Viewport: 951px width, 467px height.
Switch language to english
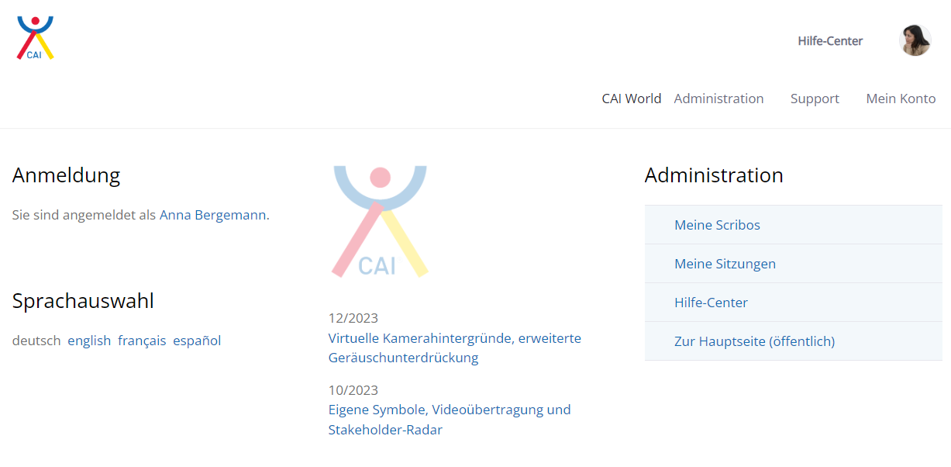tap(89, 341)
